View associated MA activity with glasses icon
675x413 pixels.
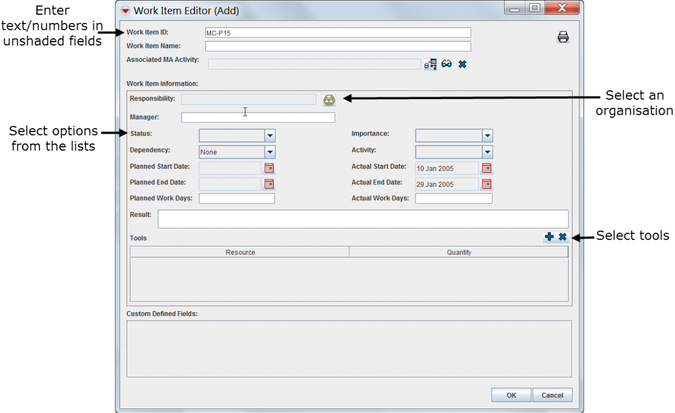447,64
